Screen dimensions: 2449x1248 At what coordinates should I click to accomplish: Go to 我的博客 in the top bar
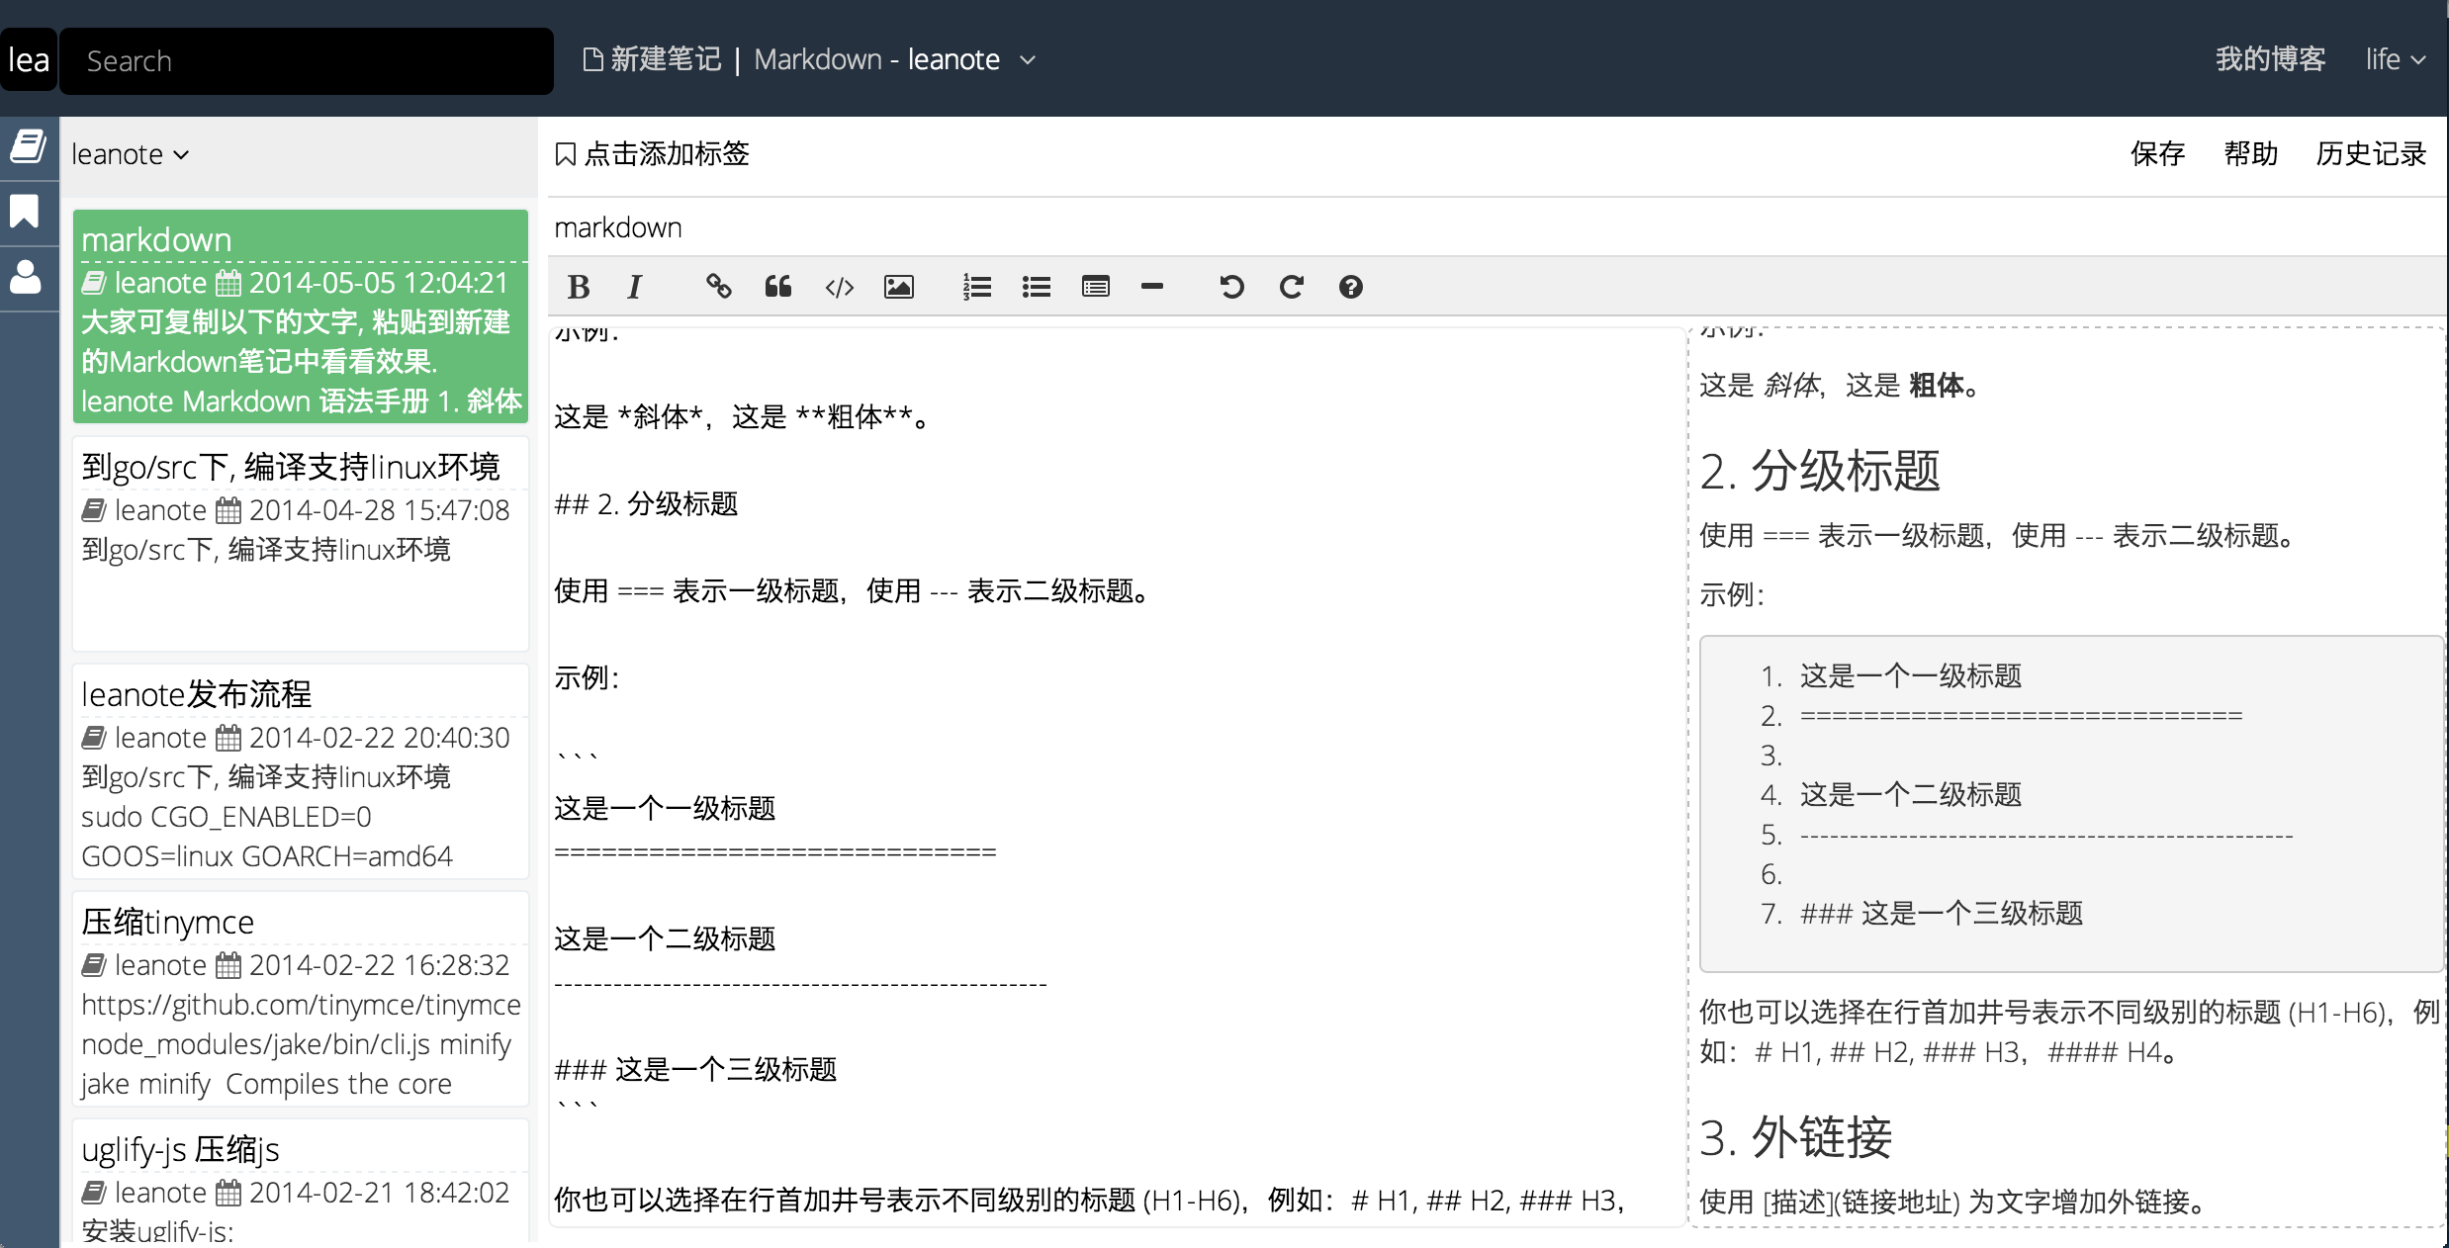coord(2270,59)
